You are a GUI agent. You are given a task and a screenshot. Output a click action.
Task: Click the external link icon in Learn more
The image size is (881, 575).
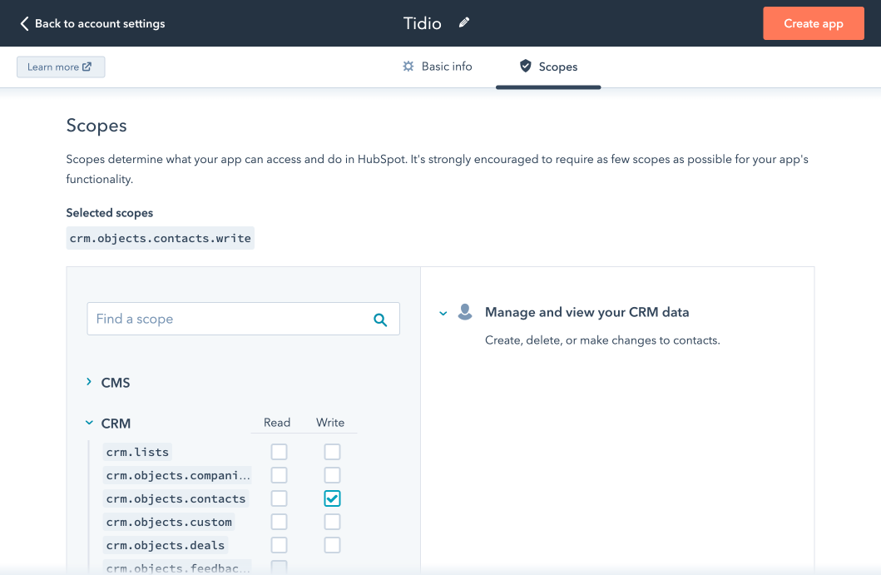[87, 67]
